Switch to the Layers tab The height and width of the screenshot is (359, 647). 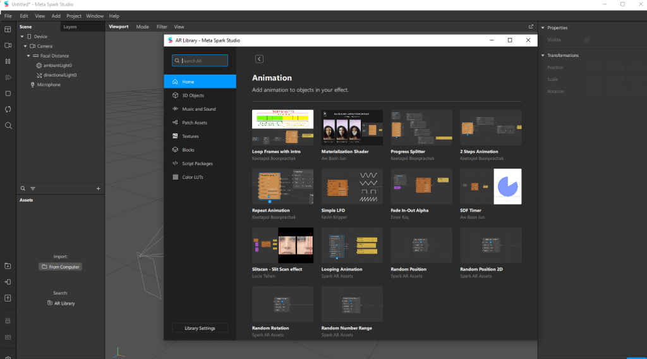(x=70, y=27)
